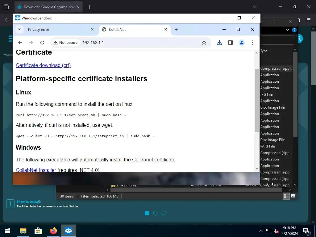Click the sandbox page vertical scrollbar thumb
The height and width of the screenshot is (237, 316).
(x=257, y=100)
